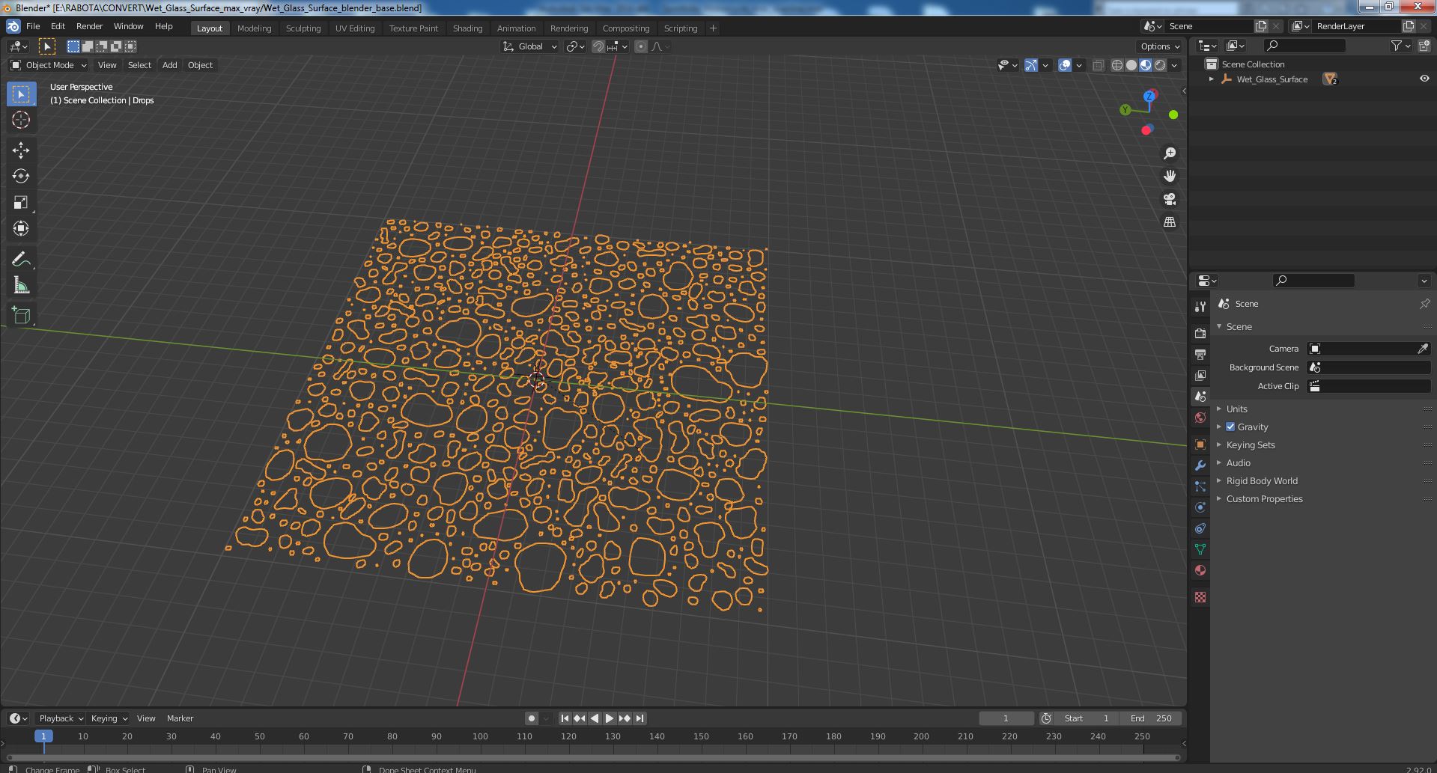Open the Material properties tab
The width and height of the screenshot is (1437, 773).
click(1200, 570)
